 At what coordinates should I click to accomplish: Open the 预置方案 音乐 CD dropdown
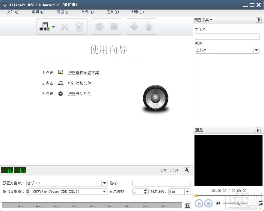67,183
